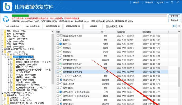Select the 通用样本.avi file row
This screenshot has height=105, width=182.
tap(112, 104)
